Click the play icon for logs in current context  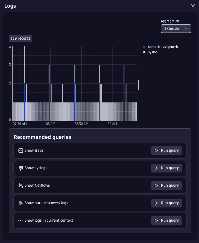pyautogui.click(x=156, y=220)
